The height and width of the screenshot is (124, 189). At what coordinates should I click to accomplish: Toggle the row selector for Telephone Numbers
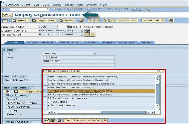pyautogui.click(x=45, y=76)
